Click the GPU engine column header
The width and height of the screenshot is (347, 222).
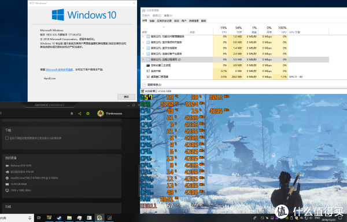pos(308,30)
